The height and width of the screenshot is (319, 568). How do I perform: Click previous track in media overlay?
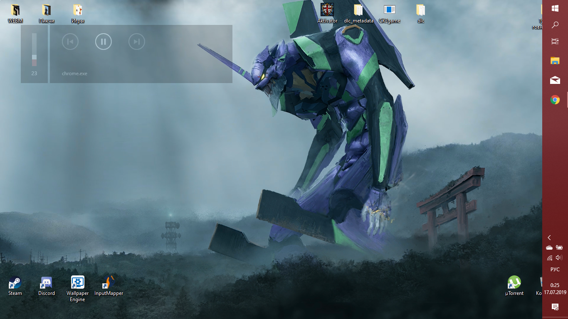(70, 42)
